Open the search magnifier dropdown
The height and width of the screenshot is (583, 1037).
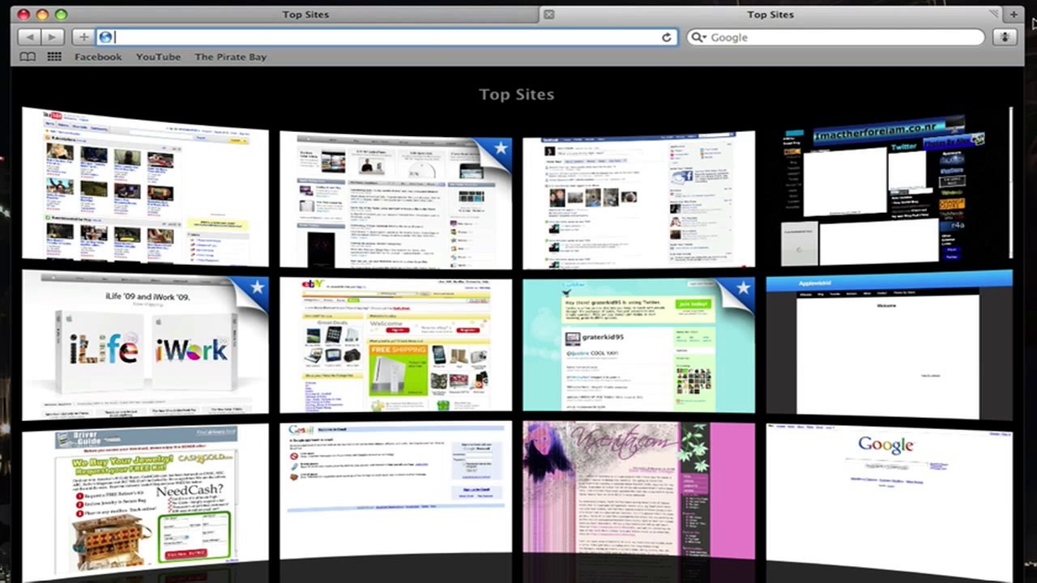[698, 37]
